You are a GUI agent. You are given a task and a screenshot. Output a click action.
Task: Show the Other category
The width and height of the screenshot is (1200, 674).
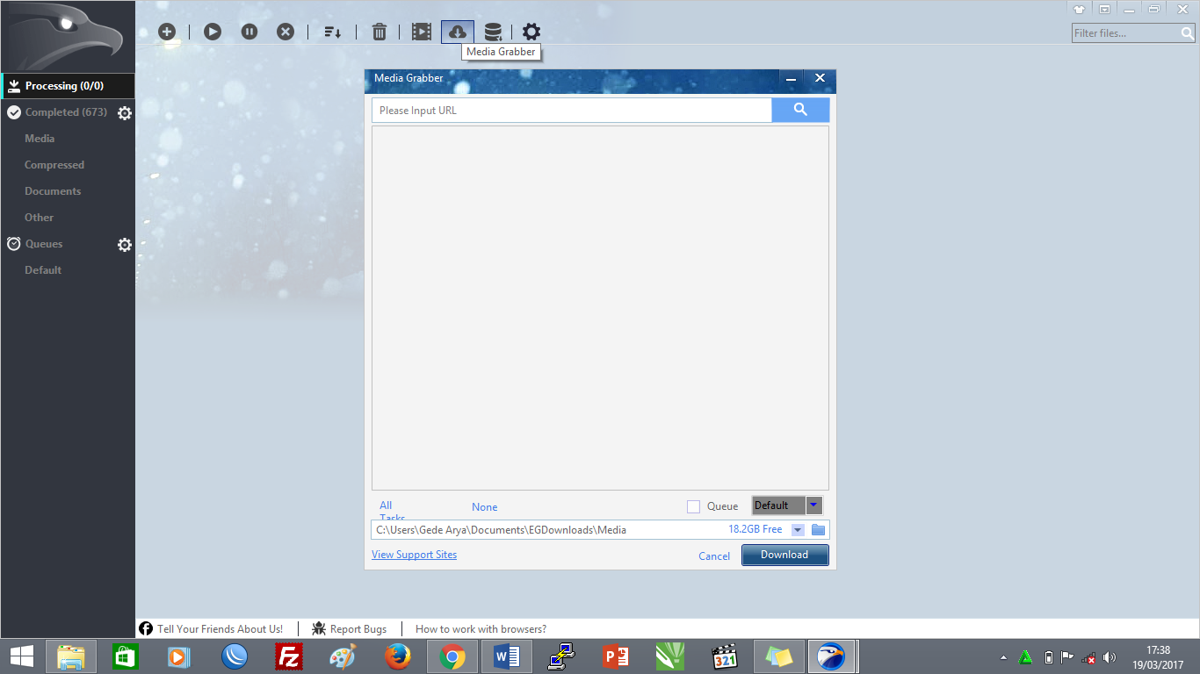[39, 218]
